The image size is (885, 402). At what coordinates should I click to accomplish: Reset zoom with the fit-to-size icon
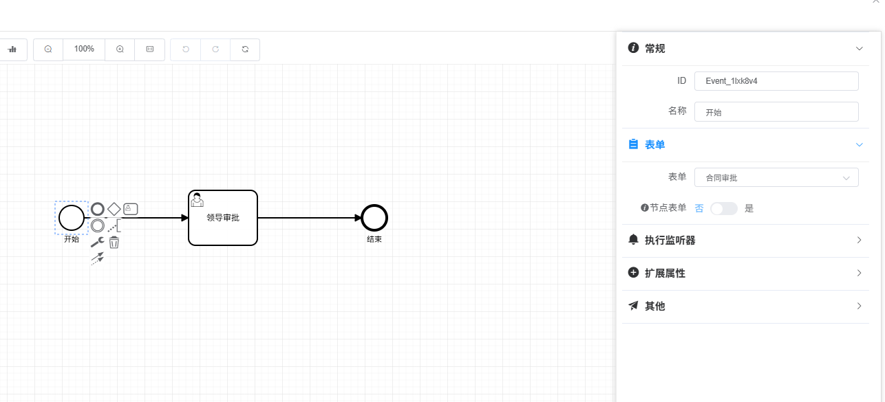(x=149, y=49)
